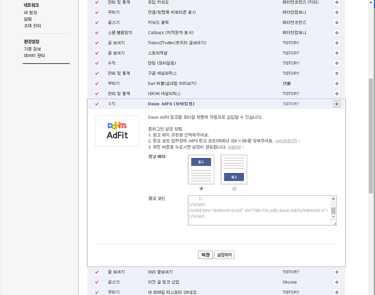Image resolution: width=375 pixels, height=295 pixels.
Task: Open settings gear for 스토리채널 plugin
Action: coord(337,53)
